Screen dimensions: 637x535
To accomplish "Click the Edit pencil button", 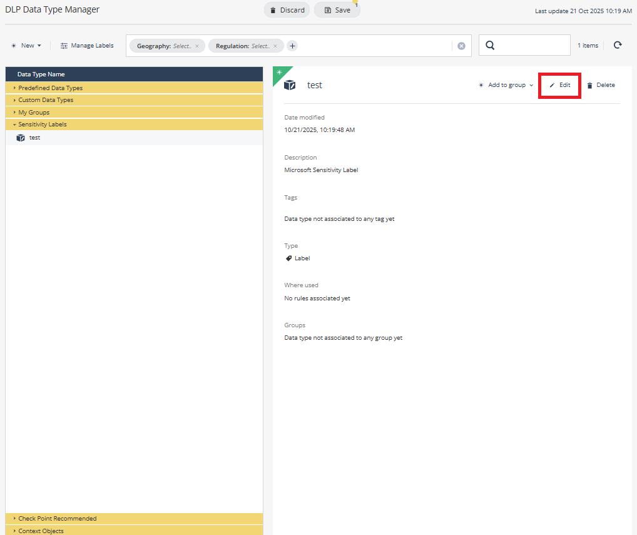I will tap(560, 85).
